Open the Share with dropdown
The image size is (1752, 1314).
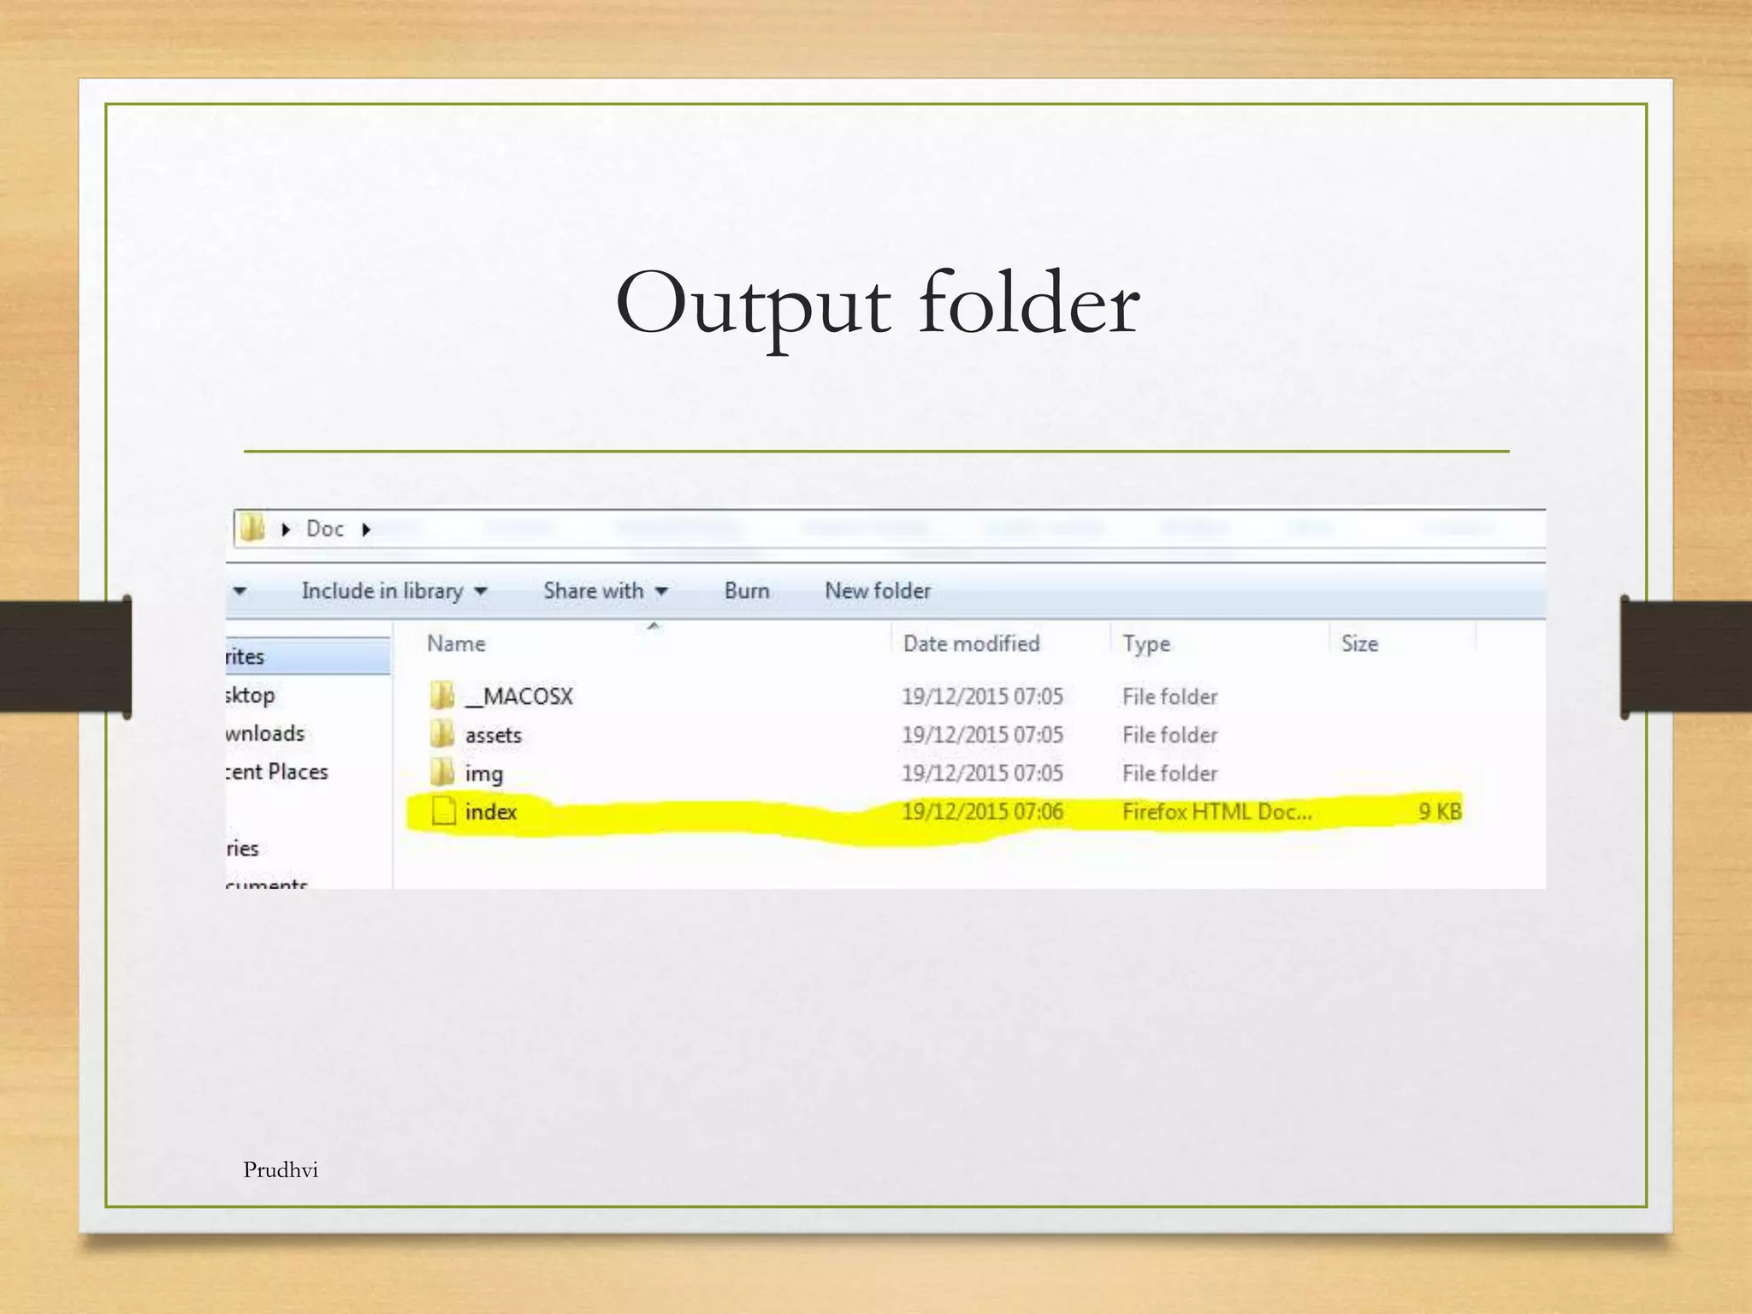pyautogui.click(x=606, y=591)
